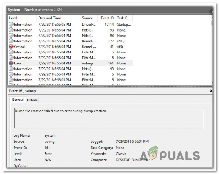Select the 'Critical' level text in event list
This screenshot has height=174, width=219.
pyautogui.click(x=19, y=47)
